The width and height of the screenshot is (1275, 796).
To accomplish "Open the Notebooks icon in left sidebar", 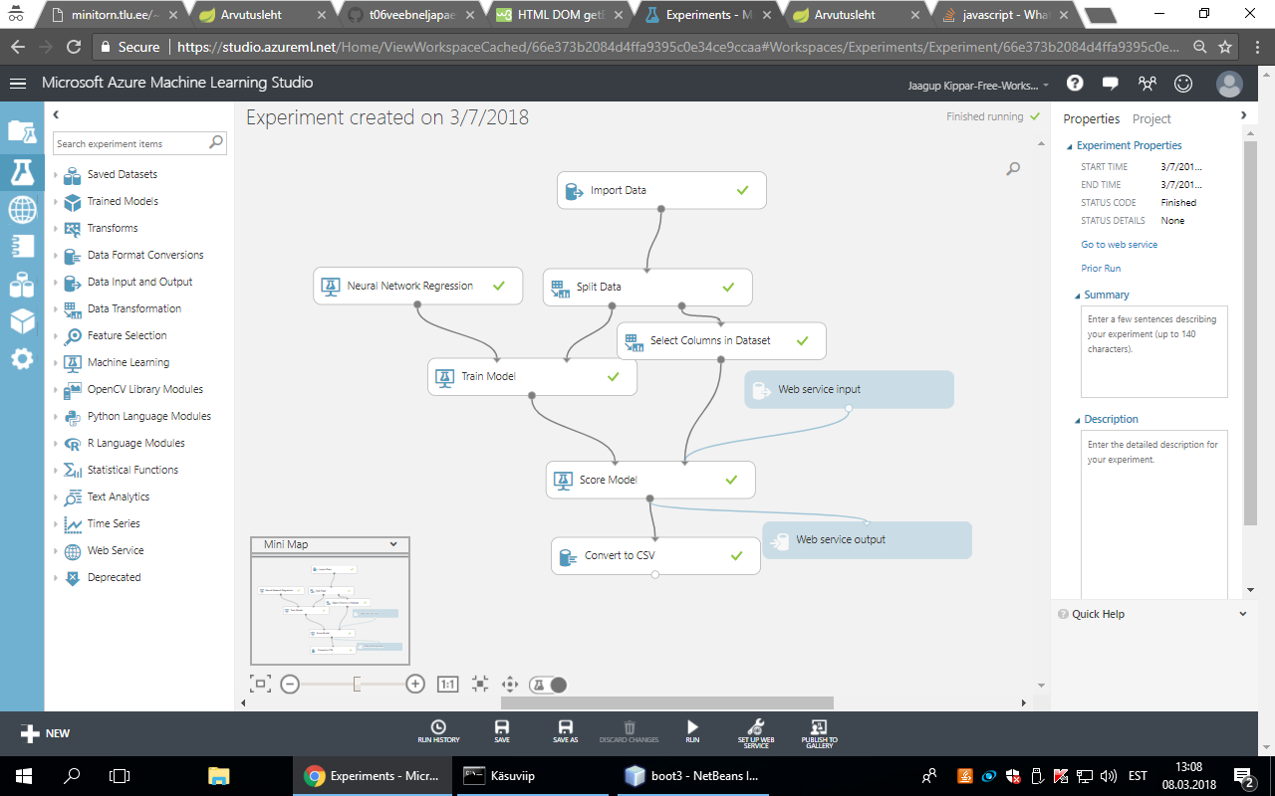I will 22,247.
